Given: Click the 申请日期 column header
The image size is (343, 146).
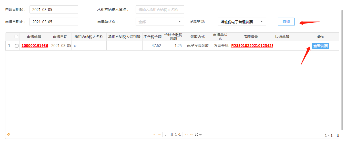Looking at the screenshot, I should [x=60, y=37].
